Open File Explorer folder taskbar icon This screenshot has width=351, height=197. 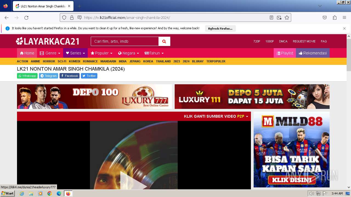click(x=31, y=193)
